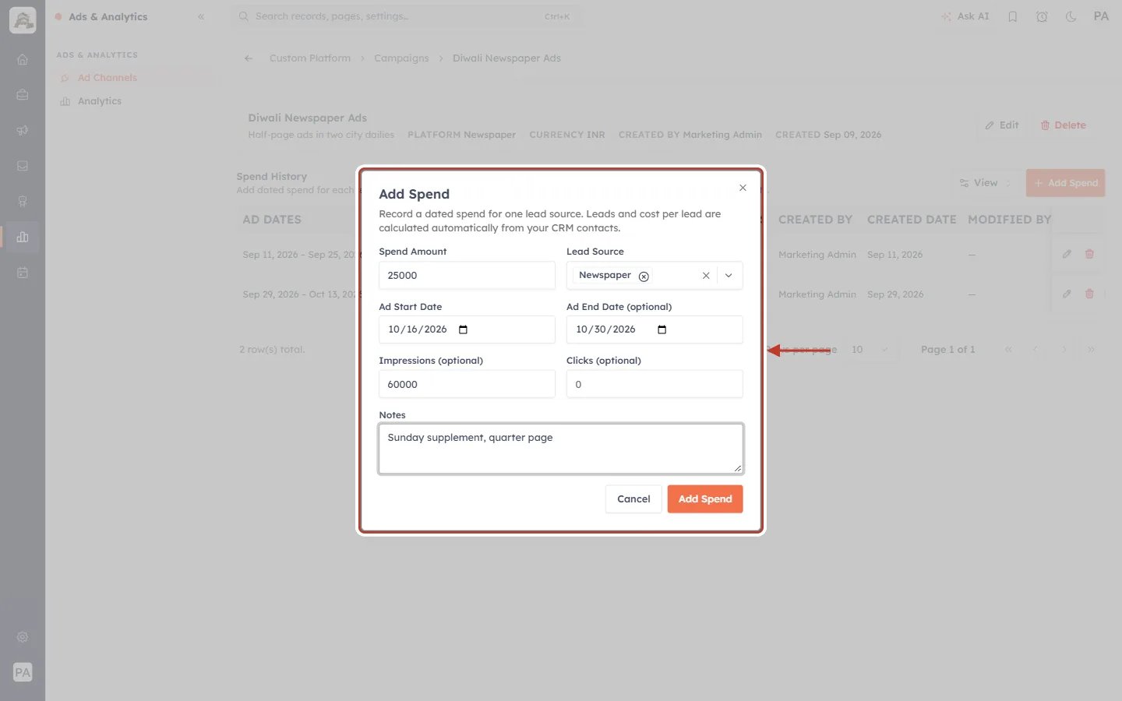This screenshot has height=701, width=1122.
Task: Close the Add Spend dialog
Action: pyautogui.click(x=743, y=188)
